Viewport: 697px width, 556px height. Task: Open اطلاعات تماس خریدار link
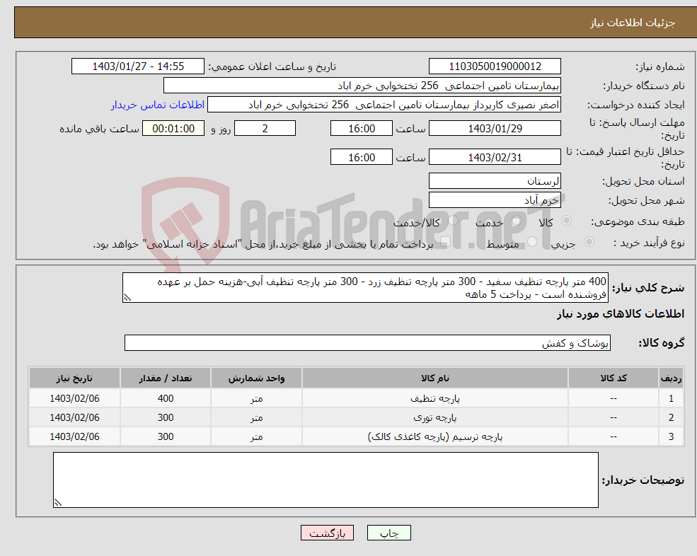(157, 105)
